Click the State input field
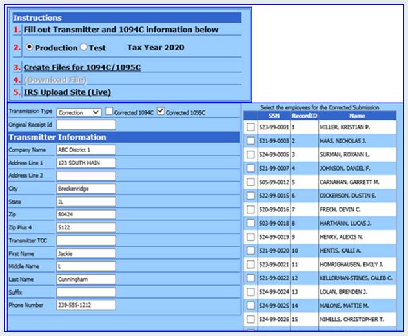The image size is (408, 336). (86, 202)
